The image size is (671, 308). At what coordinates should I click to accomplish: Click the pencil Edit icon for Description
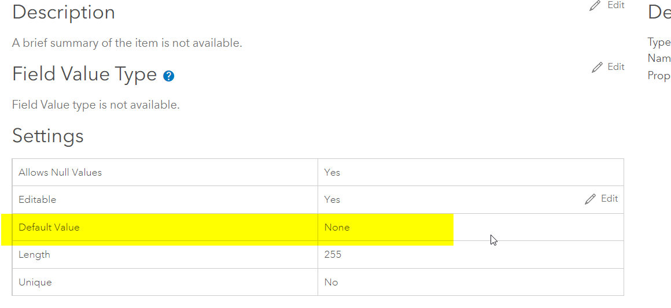tap(595, 6)
